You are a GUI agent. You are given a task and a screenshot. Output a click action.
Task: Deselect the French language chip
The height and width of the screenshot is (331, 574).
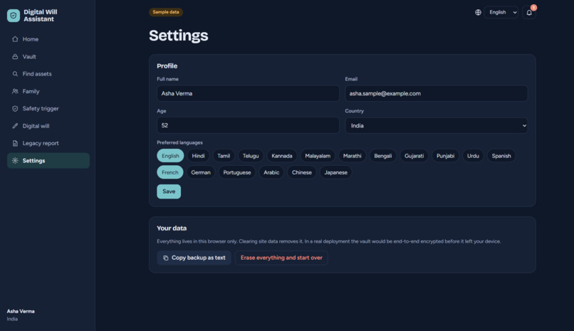(170, 172)
